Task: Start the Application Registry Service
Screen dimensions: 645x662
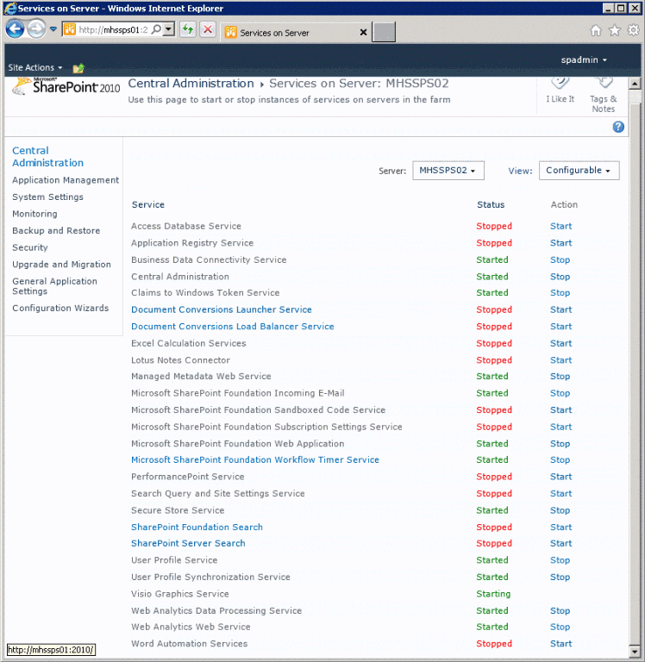Action: click(561, 243)
